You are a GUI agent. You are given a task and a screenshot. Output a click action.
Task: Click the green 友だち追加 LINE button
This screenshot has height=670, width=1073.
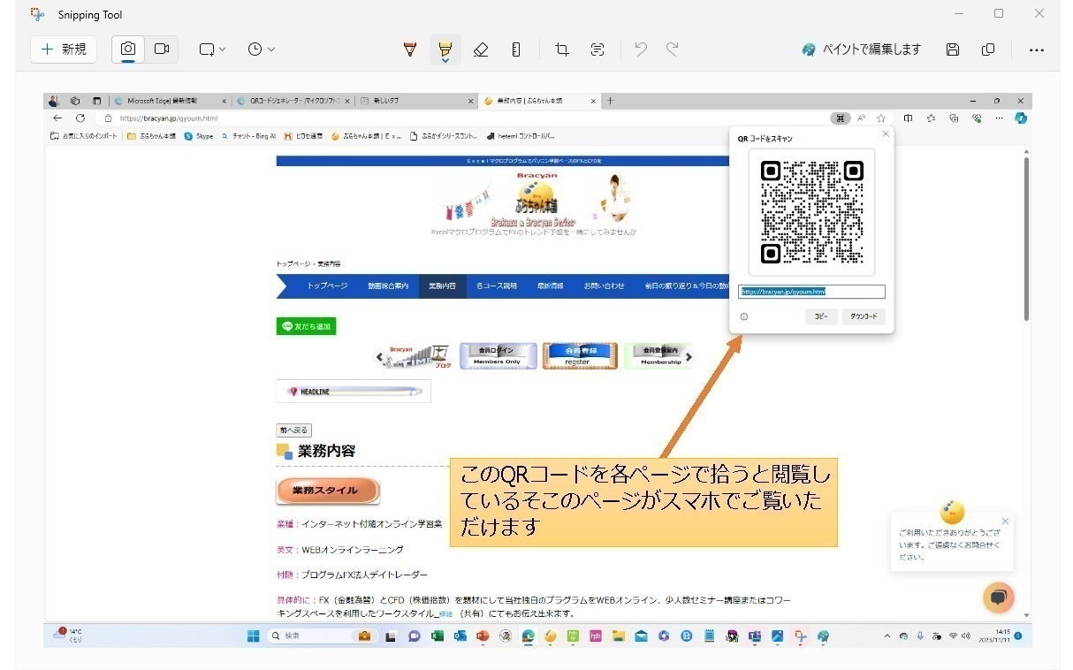[x=306, y=326]
